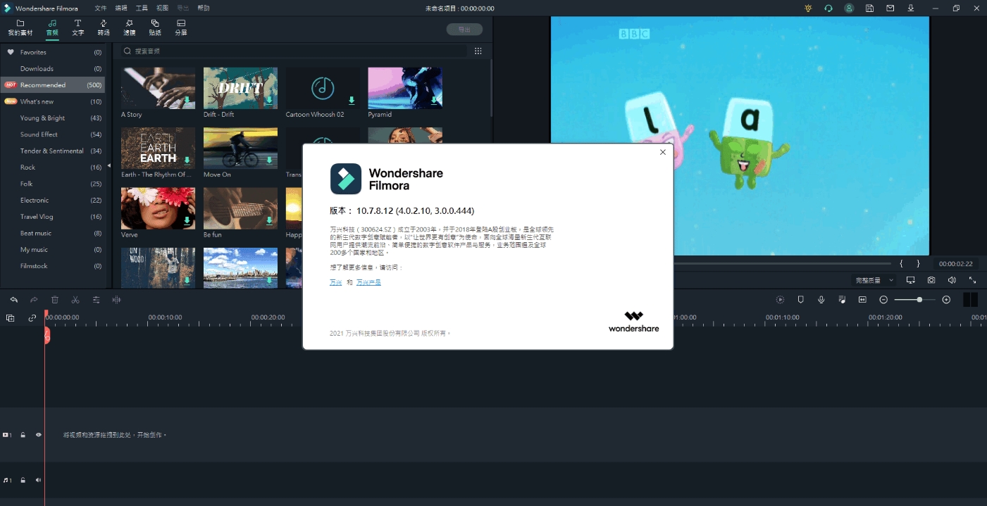Select My music category
This screenshot has width=987, height=506.
[53, 250]
